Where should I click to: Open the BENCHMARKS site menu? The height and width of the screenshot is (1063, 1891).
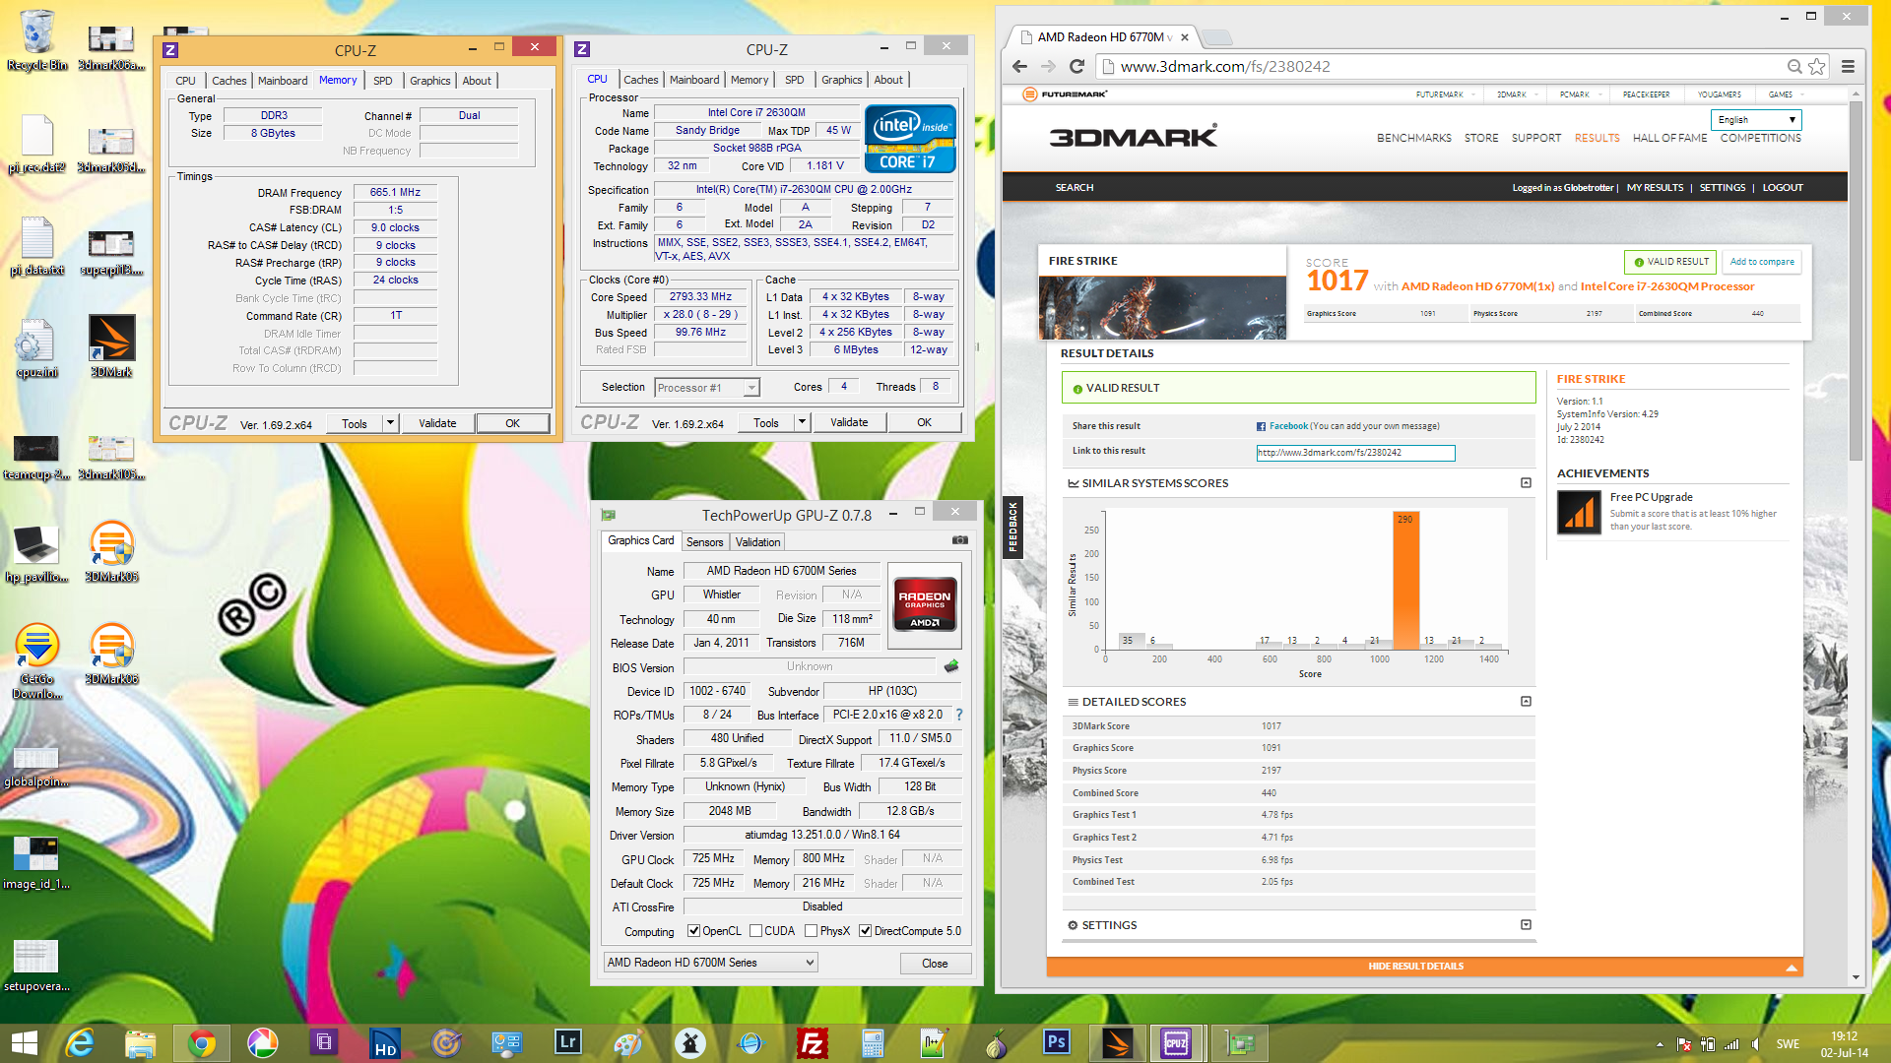(1413, 138)
